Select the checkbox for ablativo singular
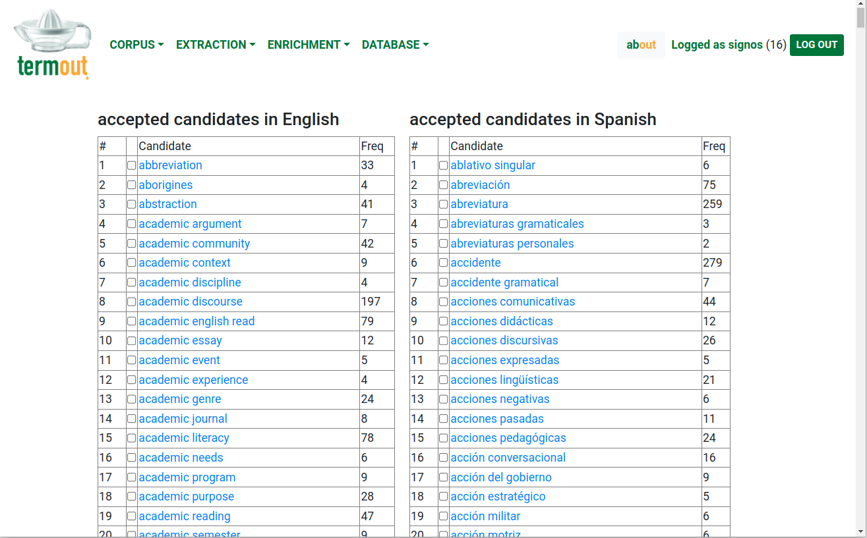Image resolution: width=867 pixels, height=538 pixels. 444,166
